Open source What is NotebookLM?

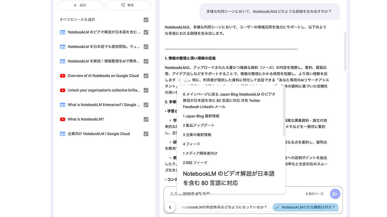(x=86, y=119)
